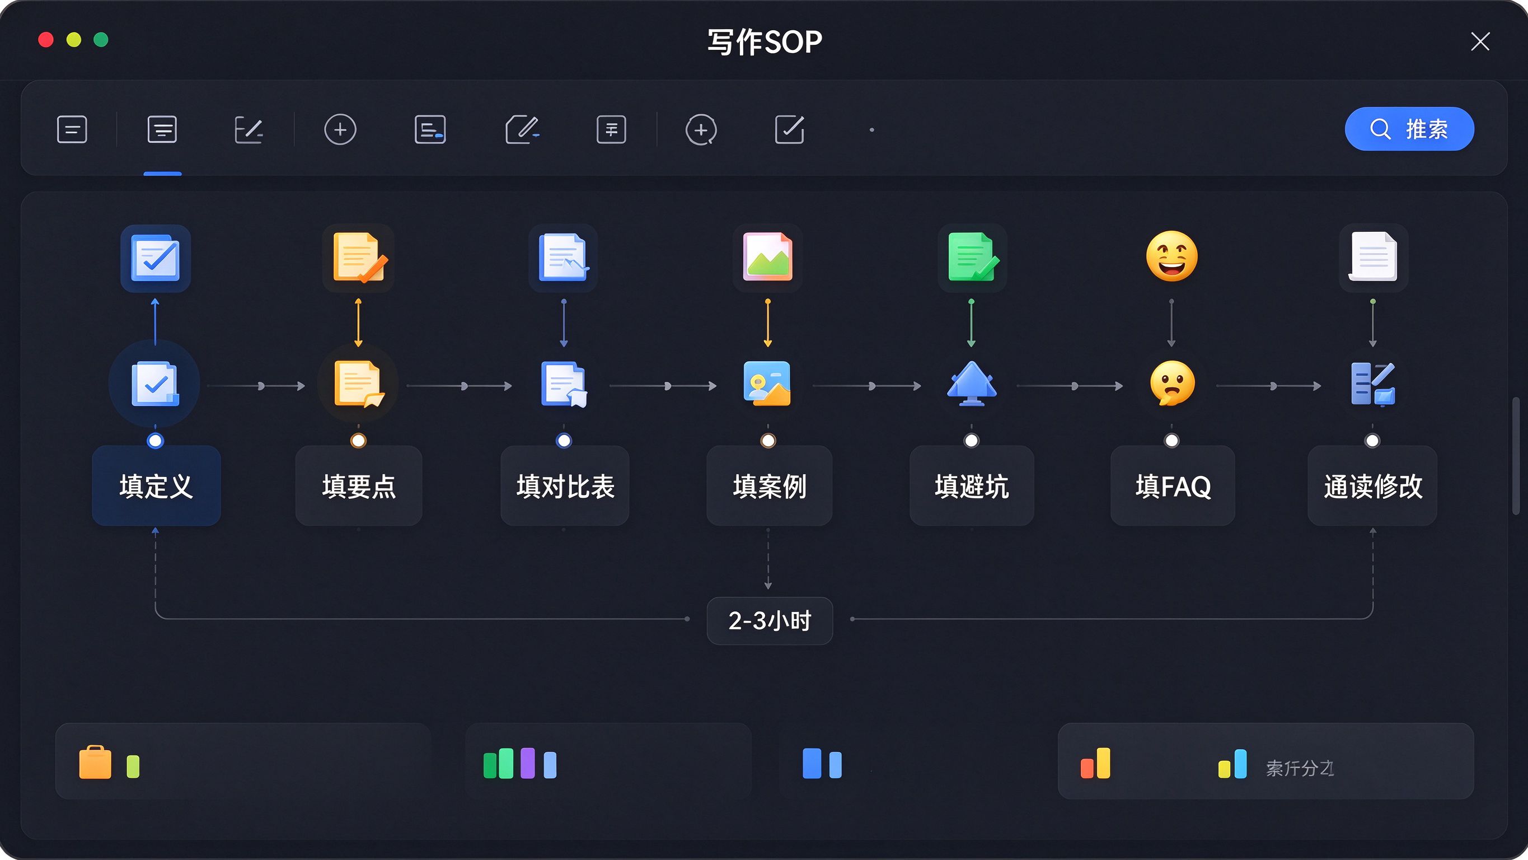Click the photo-contact node for 填案例
This screenshot has width=1528, height=860.
pyautogui.click(x=767, y=384)
